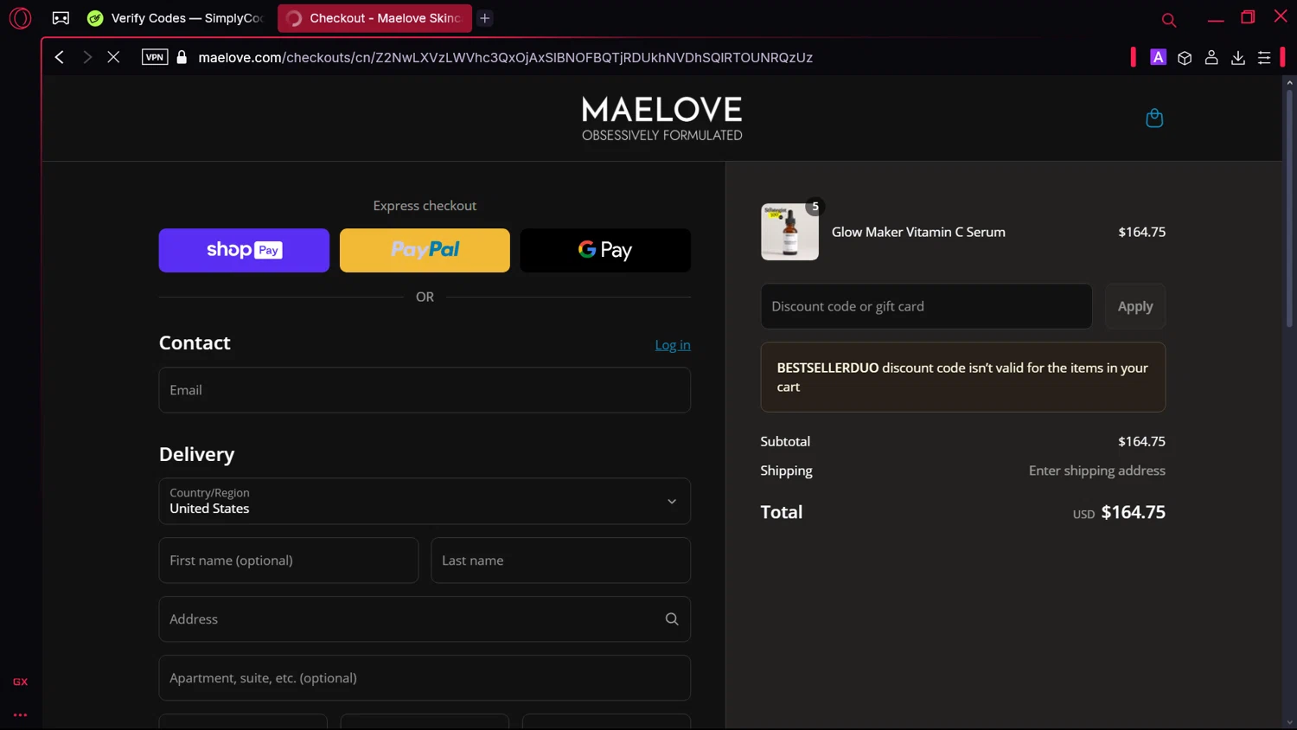Click the BESTSELLERDUO invalid code message
Viewport: 1297px width, 730px height.
[x=962, y=377]
